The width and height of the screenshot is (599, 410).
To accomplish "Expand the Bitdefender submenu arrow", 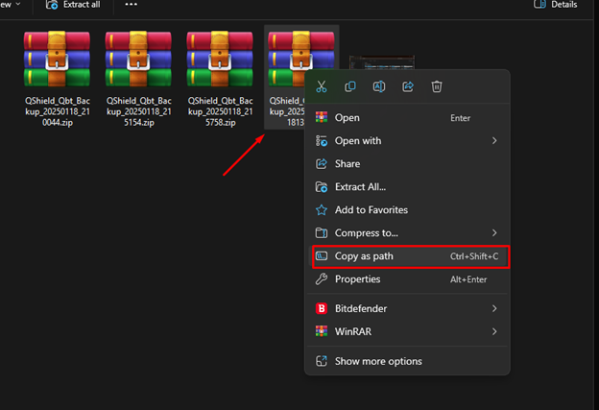I will click(494, 308).
